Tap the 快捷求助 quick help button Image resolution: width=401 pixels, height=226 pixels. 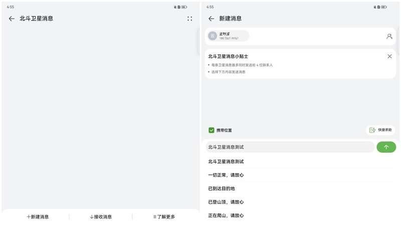[380, 130]
